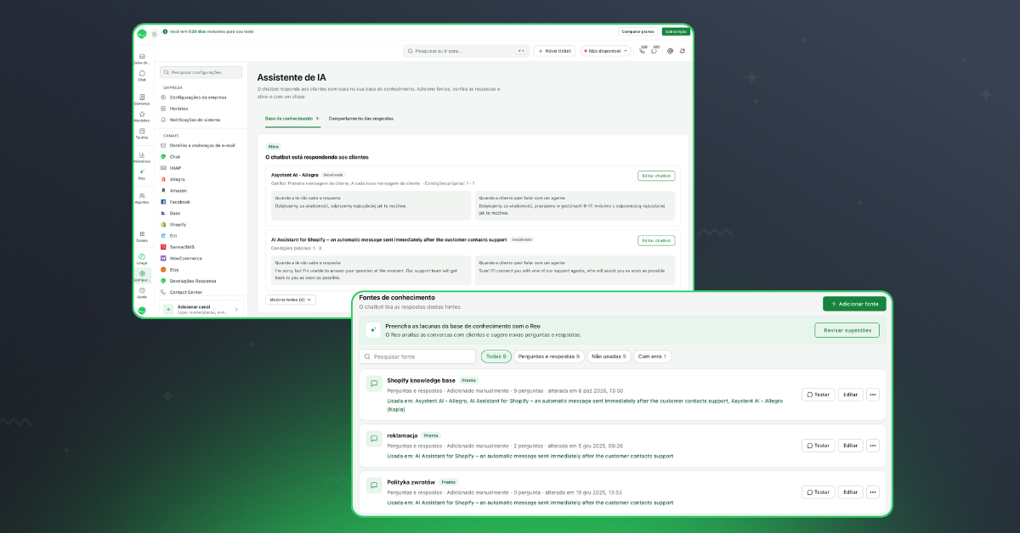Open WooCommerce in the channels list
This screenshot has width=1020, height=533.
[x=183, y=258]
